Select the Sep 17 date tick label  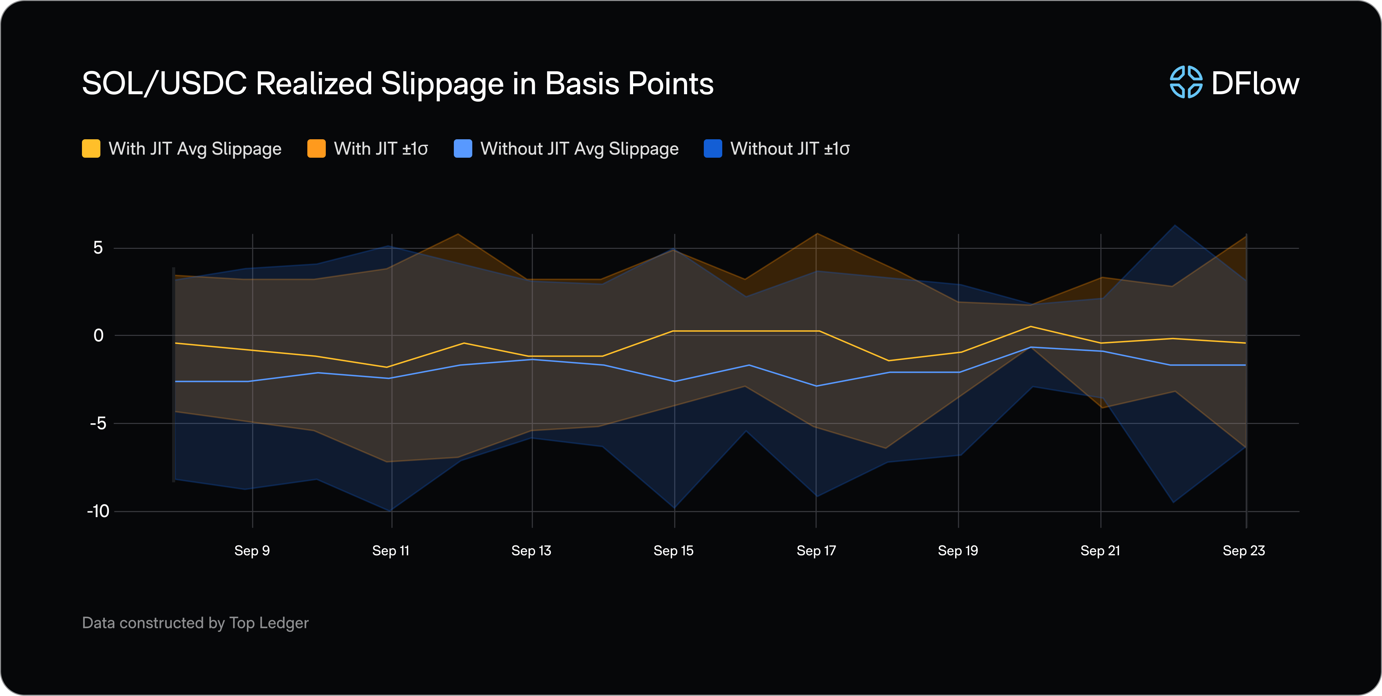pyautogui.click(x=816, y=551)
